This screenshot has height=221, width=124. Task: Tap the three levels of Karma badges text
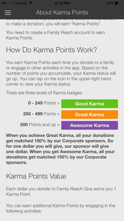(x=44, y=93)
